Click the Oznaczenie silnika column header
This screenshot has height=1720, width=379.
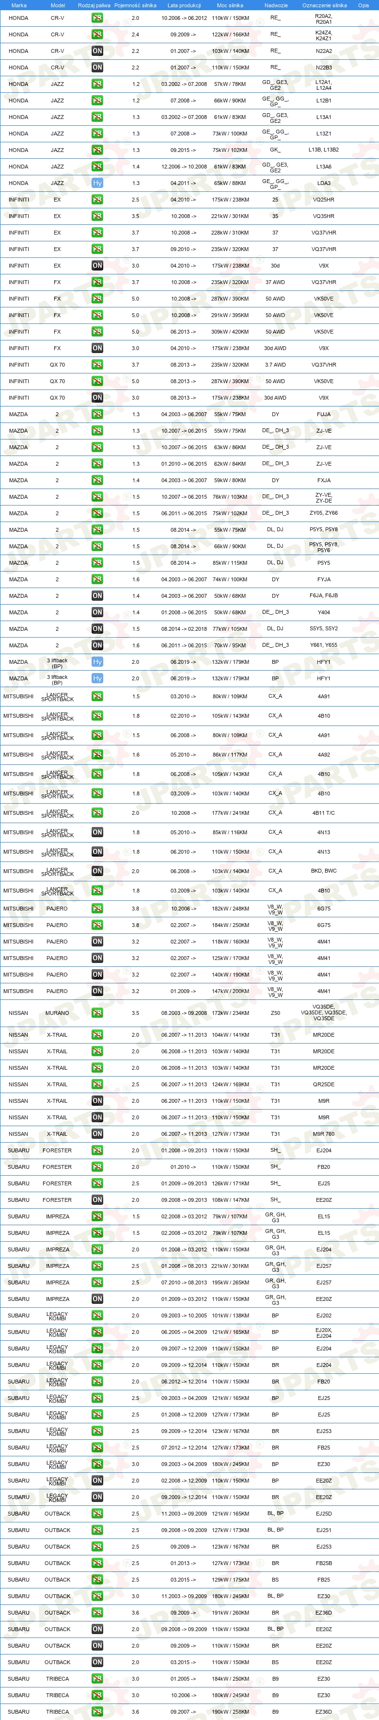(324, 5)
